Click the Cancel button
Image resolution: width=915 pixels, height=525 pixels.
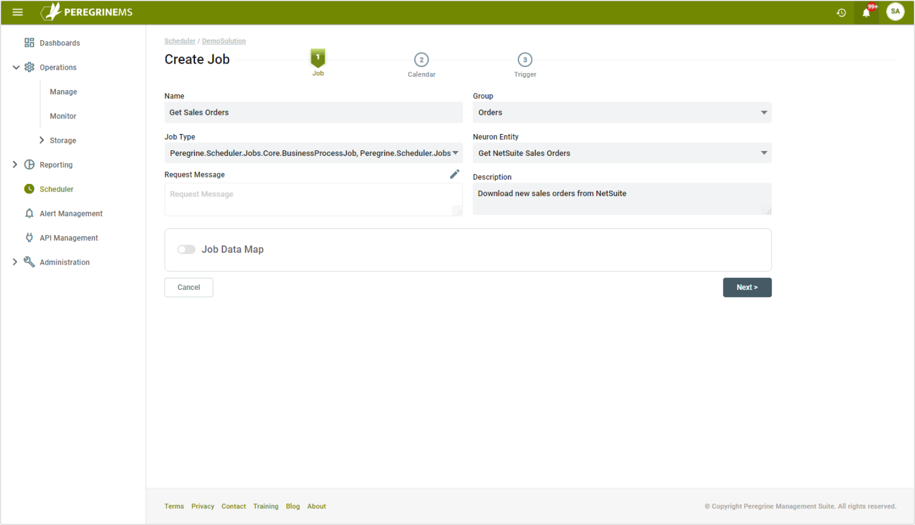point(188,287)
